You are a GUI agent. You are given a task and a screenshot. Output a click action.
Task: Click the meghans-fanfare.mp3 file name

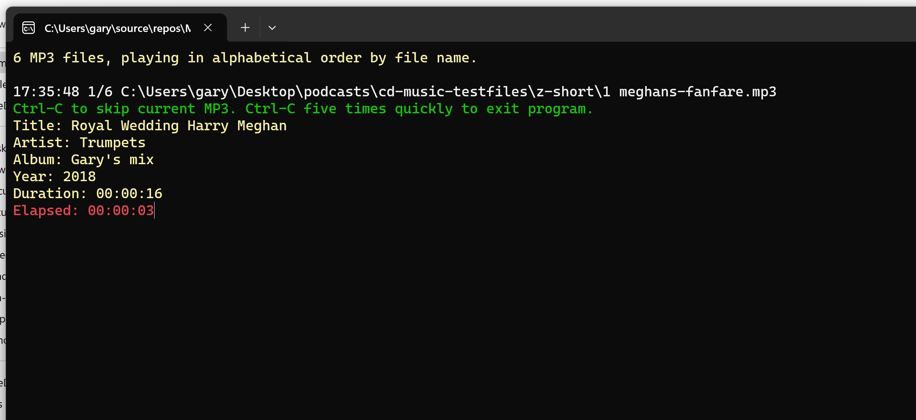[697, 92]
